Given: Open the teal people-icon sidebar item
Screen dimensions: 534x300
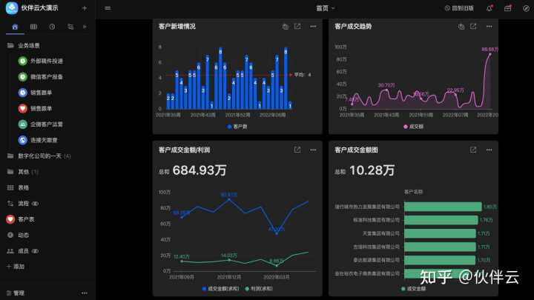Looking at the screenshot, I should click(x=40, y=124).
